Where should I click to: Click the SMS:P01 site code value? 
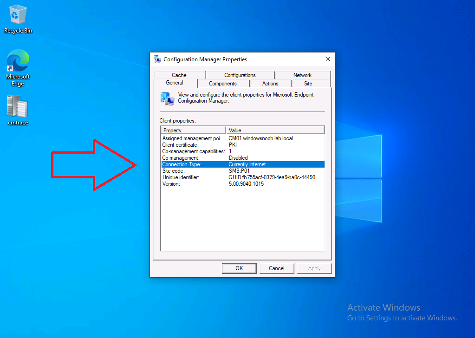click(239, 171)
